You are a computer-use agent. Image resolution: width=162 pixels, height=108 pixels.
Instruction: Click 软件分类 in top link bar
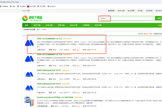coord(121,11)
